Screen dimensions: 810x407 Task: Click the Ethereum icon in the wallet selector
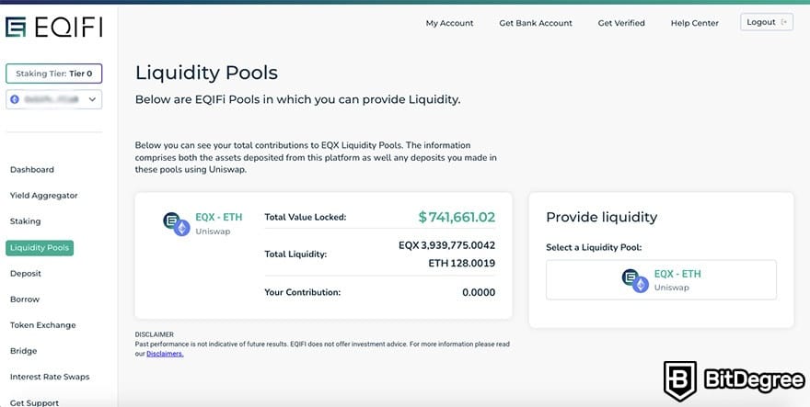pyautogui.click(x=15, y=99)
